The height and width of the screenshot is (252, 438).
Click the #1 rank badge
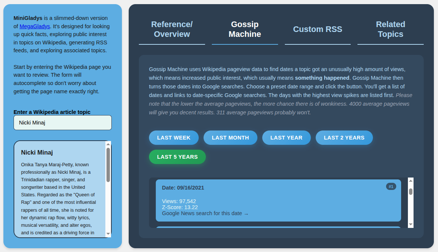391,187
